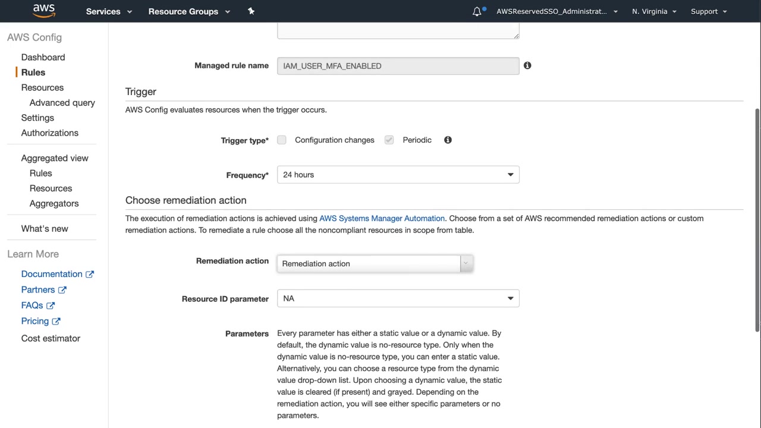Open the Resource Groups menu
Viewport: 761px width, 428px height.
[188, 11]
